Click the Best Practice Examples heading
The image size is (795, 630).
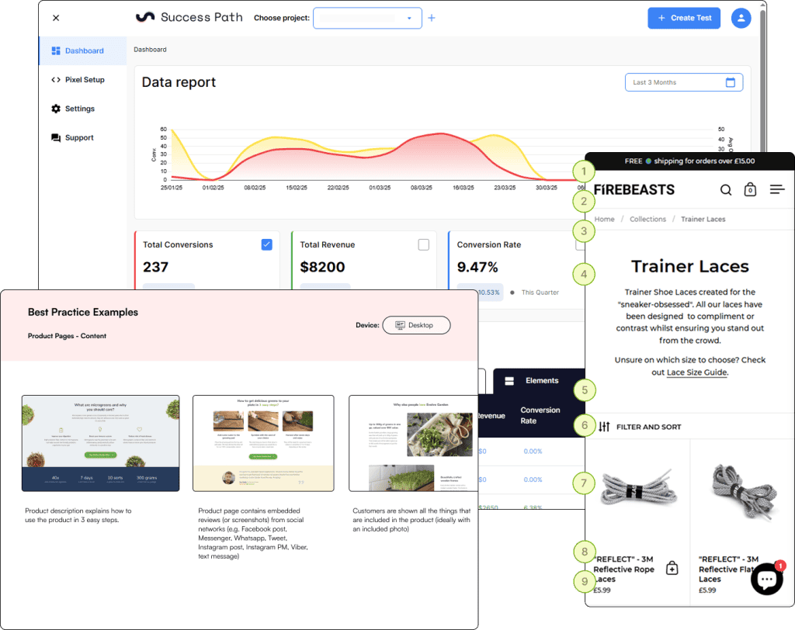pyautogui.click(x=83, y=312)
